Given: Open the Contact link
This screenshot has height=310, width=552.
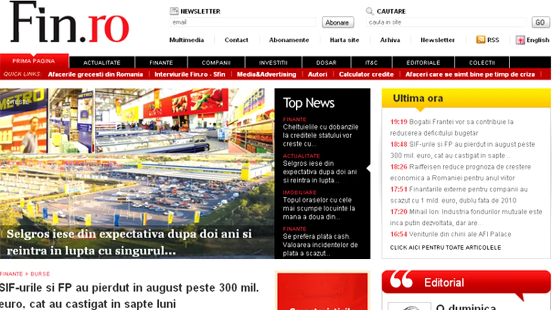Looking at the screenshot, I should coord(236,40).
